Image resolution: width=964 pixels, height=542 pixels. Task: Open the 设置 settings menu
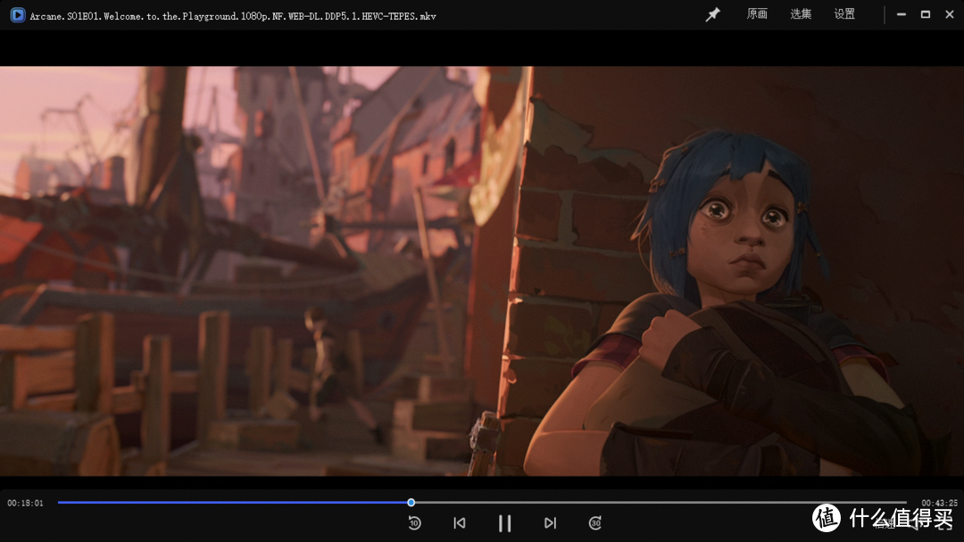[844, 14]
